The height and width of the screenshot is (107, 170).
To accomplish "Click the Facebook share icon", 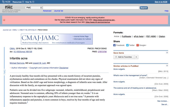I will tap(114, 45).
